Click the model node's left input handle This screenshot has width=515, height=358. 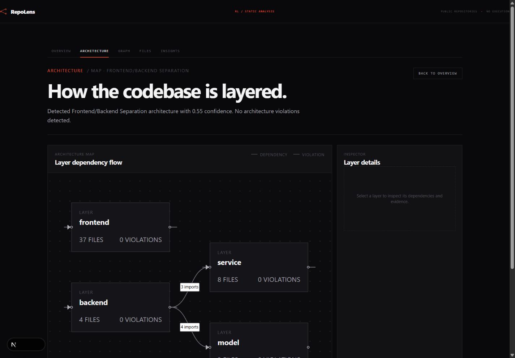tap(210, 347)
